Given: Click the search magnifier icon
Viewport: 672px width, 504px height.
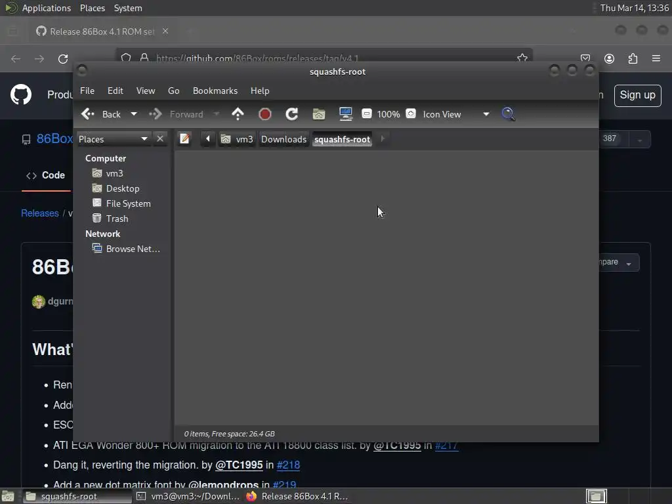Looking at the screenshot, I should click(x=509, y=114).
